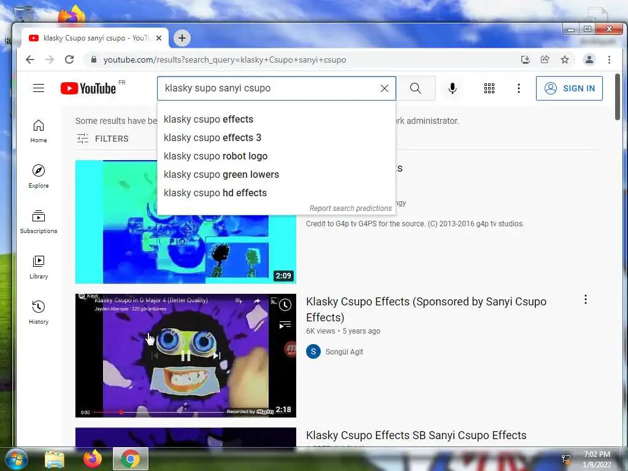Open Subscriptions in the sidebar
Viewport: 628px width, 471px height.
coord(39,222)
